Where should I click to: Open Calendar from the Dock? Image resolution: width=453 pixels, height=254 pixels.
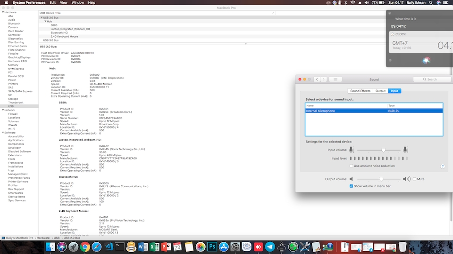pyautogui.click(x=177, y=247)
